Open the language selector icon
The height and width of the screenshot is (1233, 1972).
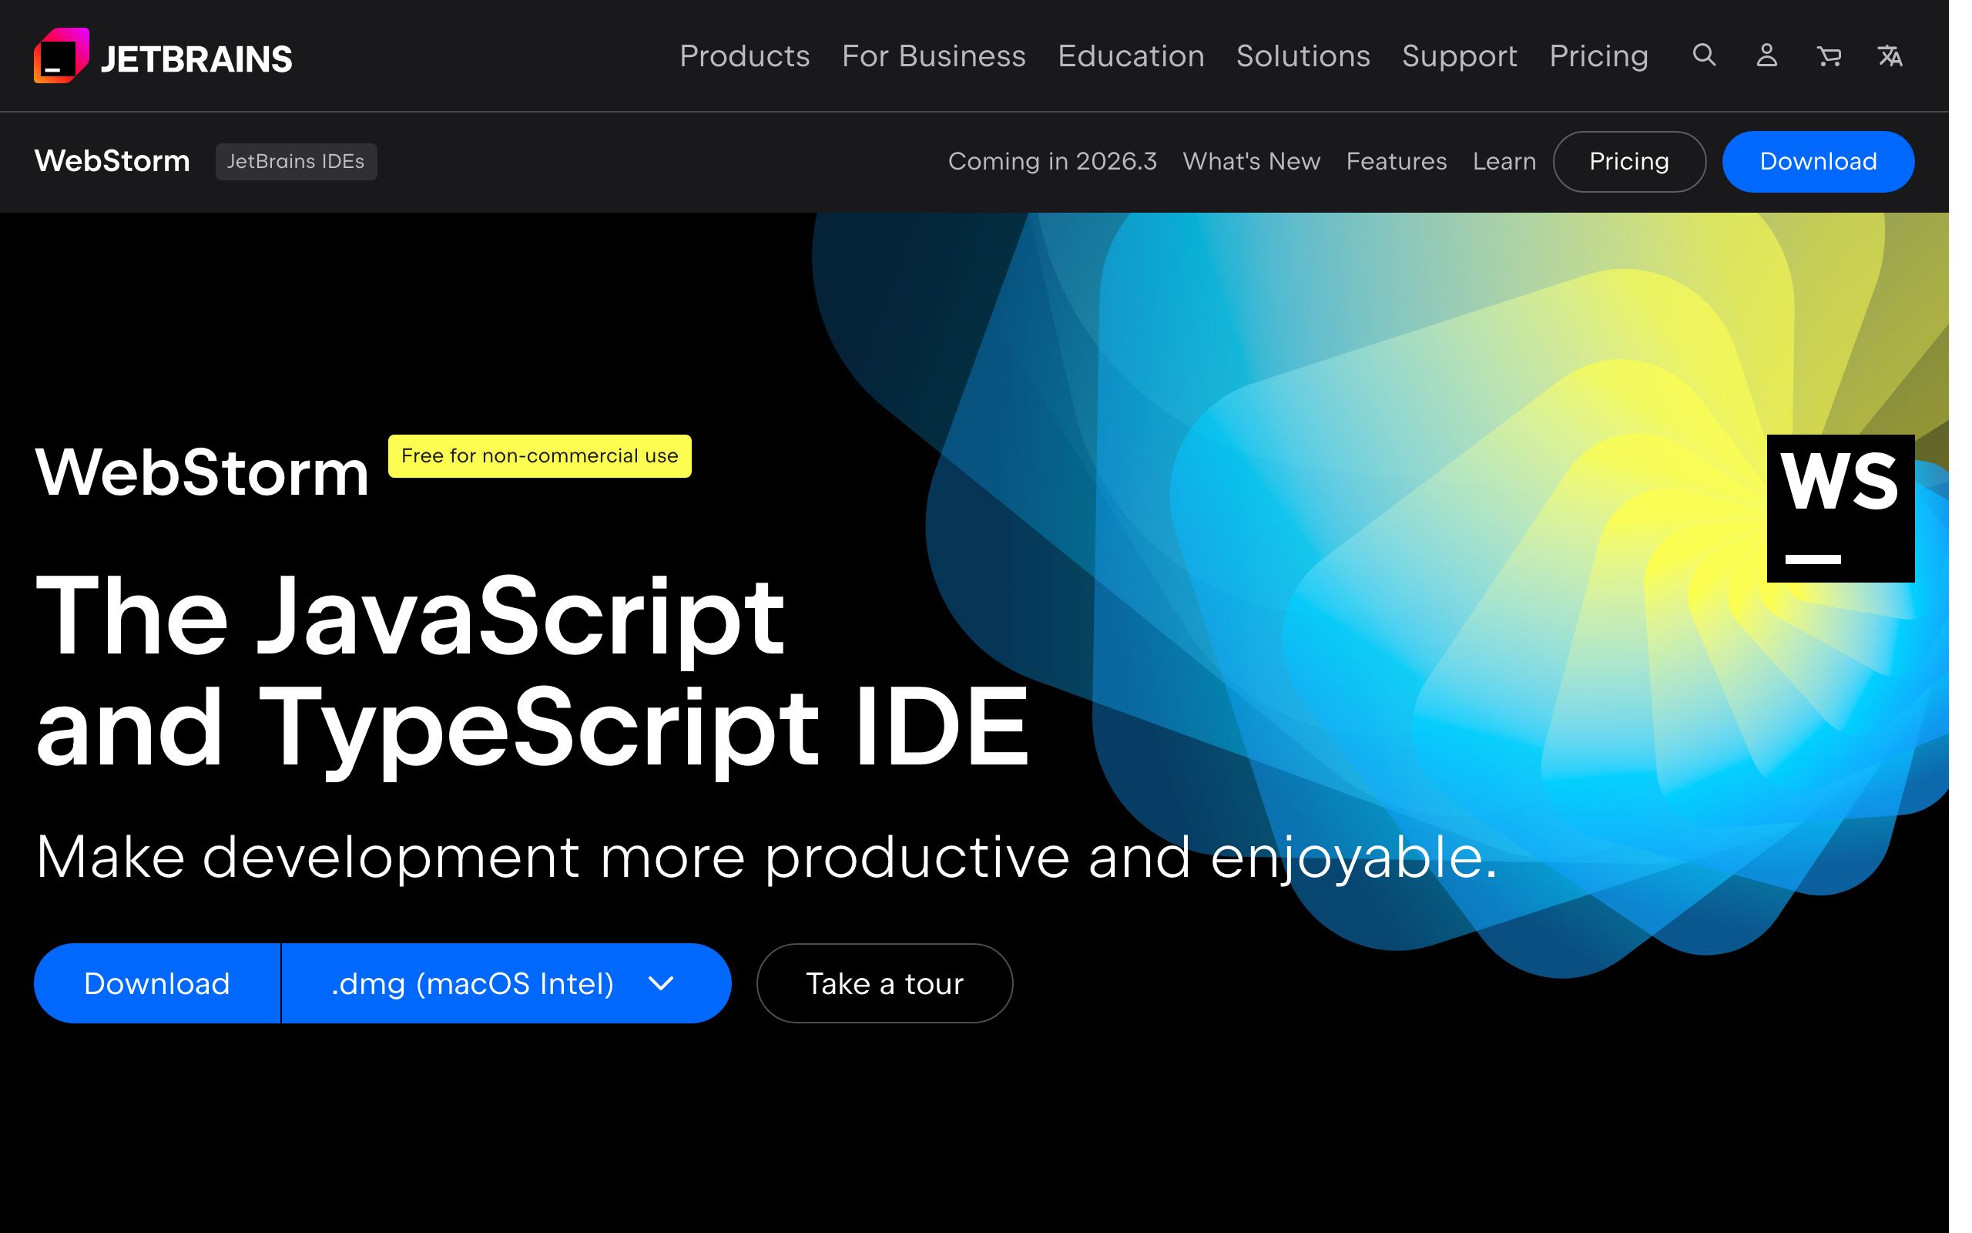tap(1890, 55)
